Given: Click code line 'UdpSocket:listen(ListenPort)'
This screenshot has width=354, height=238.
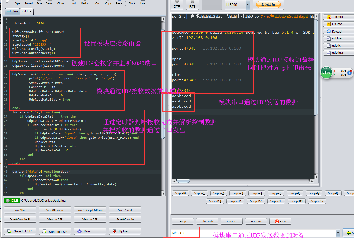Looking at the screenshot, I should [x=38, y=66].
